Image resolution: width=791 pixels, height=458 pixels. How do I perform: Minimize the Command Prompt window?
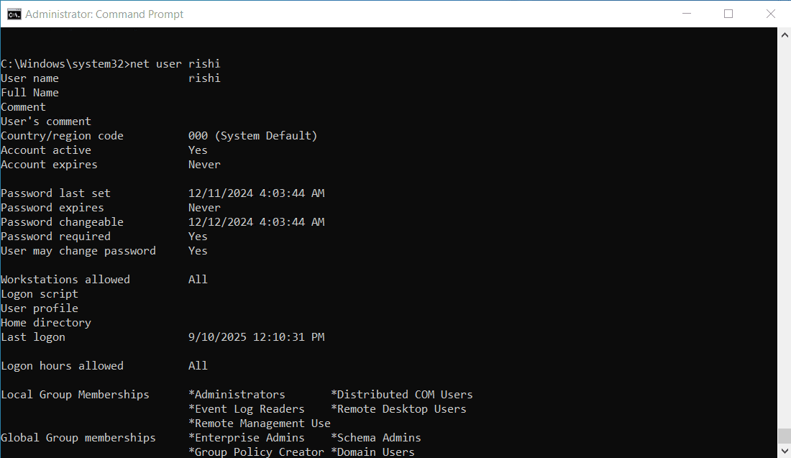(687, 14)
